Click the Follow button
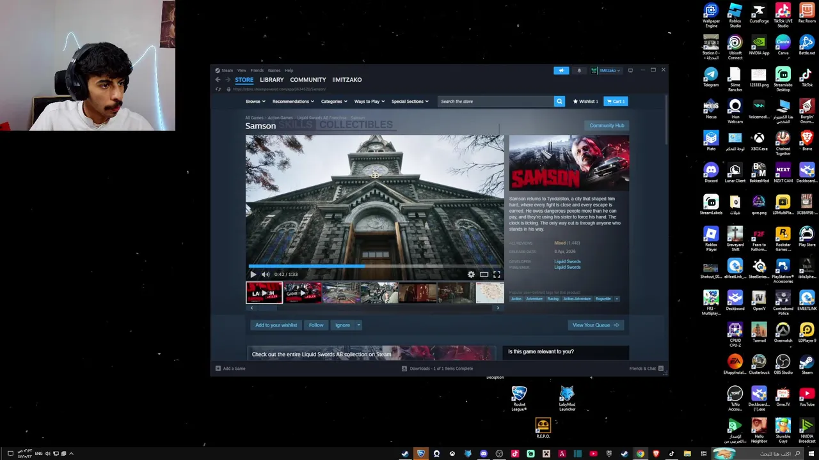 point(316,325)
